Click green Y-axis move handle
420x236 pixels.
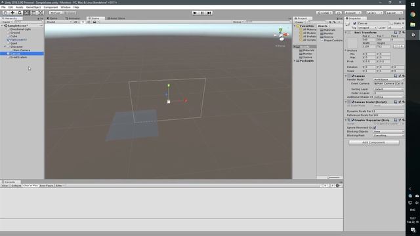pos(169,86)
